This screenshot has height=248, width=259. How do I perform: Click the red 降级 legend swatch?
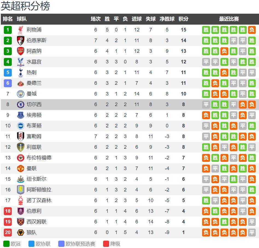pos(106,244)
